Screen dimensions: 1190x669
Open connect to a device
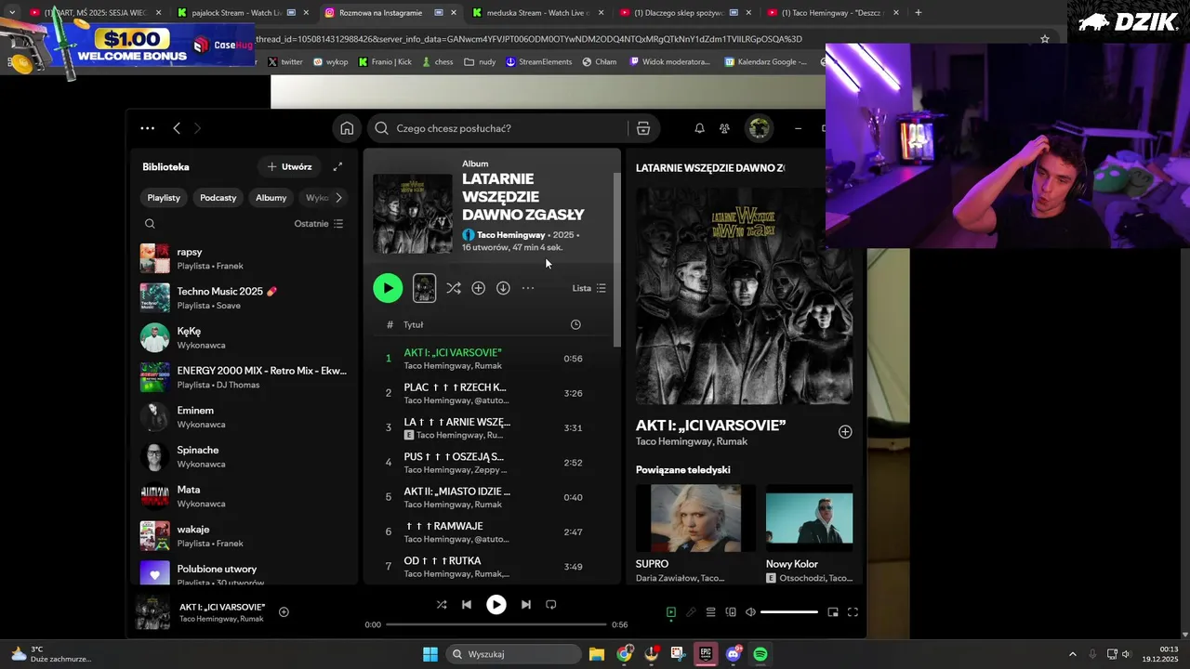point(731,611)
